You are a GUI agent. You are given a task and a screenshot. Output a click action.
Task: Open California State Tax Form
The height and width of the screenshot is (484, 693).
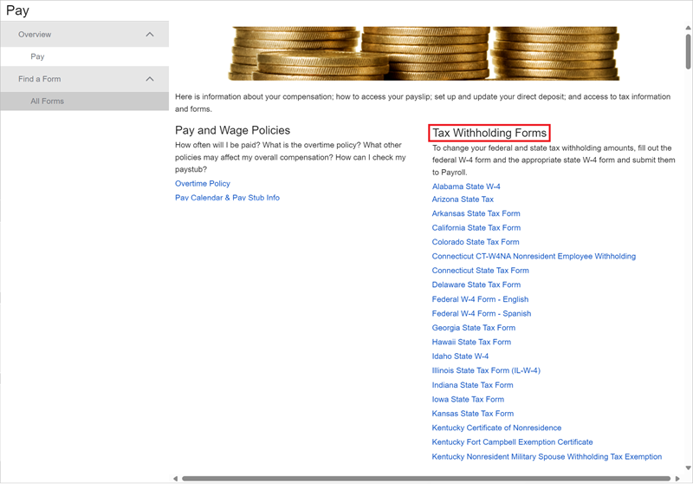coord(476,228)
